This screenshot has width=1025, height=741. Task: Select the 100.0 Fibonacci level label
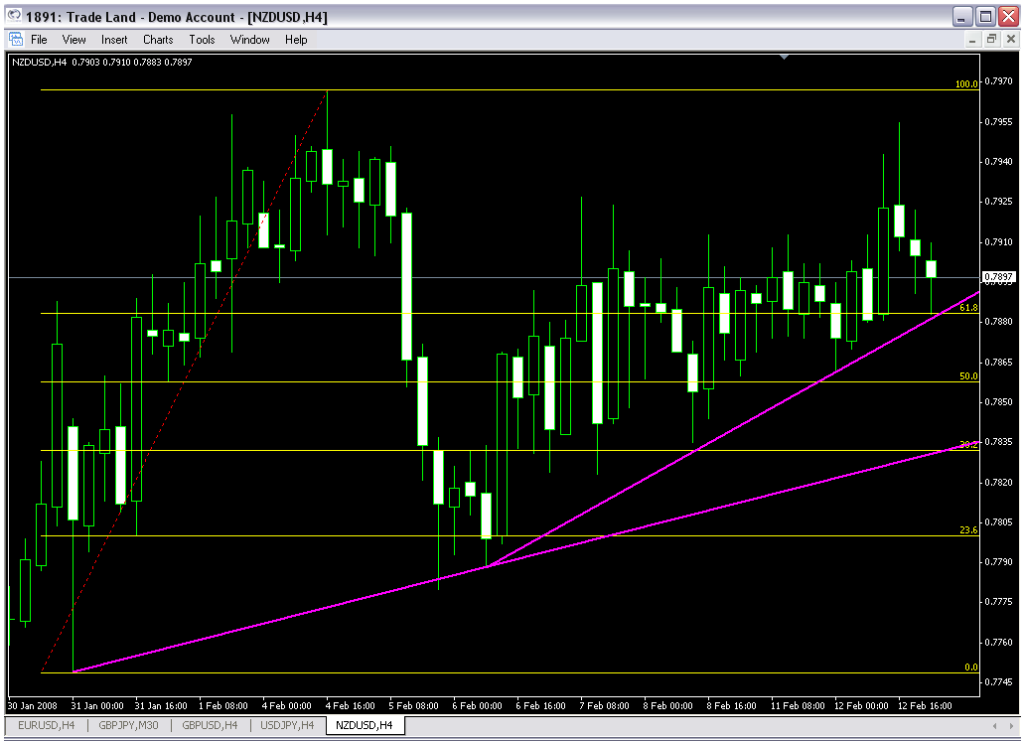pyautogui.click(x=966, y=83)
